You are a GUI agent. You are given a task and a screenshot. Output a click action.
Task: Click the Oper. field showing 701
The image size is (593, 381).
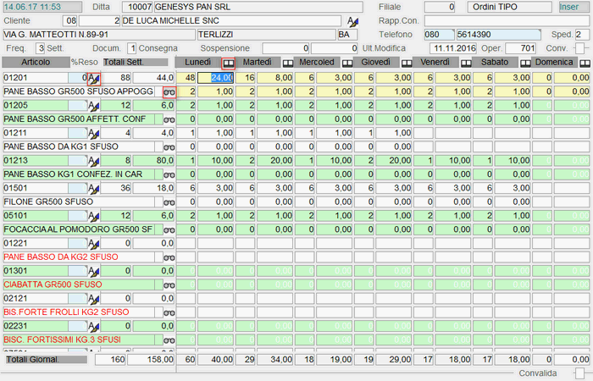tap(520, 48)
